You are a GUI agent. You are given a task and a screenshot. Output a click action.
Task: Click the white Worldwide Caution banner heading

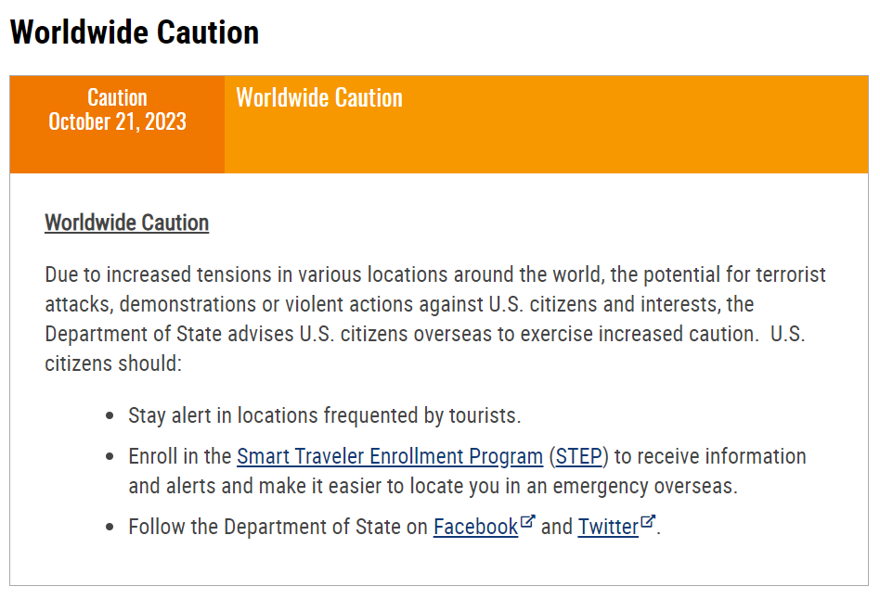coord(318,97)
